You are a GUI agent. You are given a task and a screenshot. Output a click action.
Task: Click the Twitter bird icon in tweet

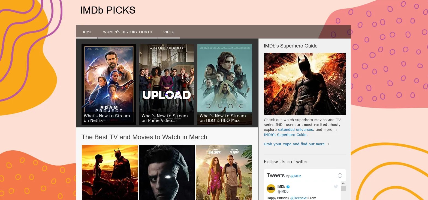pyautogui.click(x=336, y=186)
